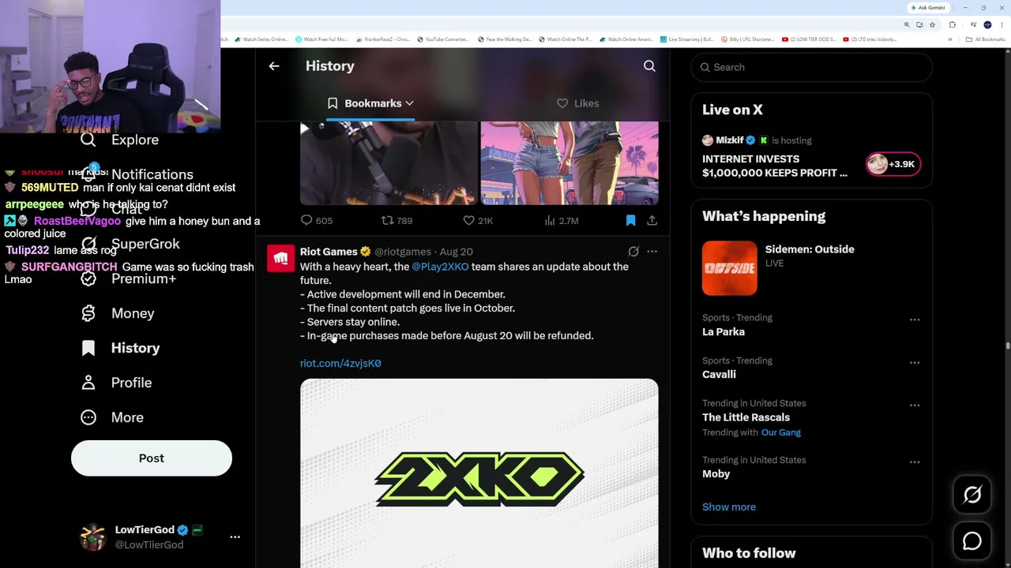Open the La Parka trending topic

[723, 332]
